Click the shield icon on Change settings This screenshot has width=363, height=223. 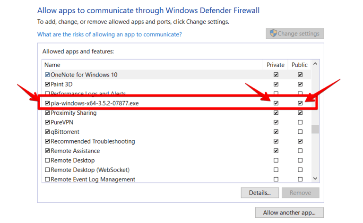[273, 34]
